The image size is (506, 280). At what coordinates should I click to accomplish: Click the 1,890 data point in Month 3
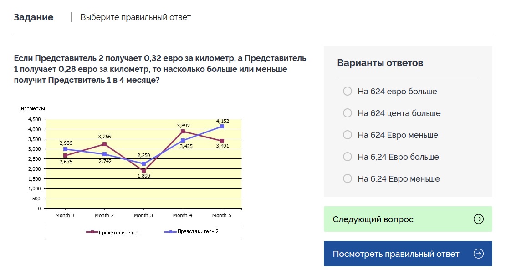(x=143, y=171)
